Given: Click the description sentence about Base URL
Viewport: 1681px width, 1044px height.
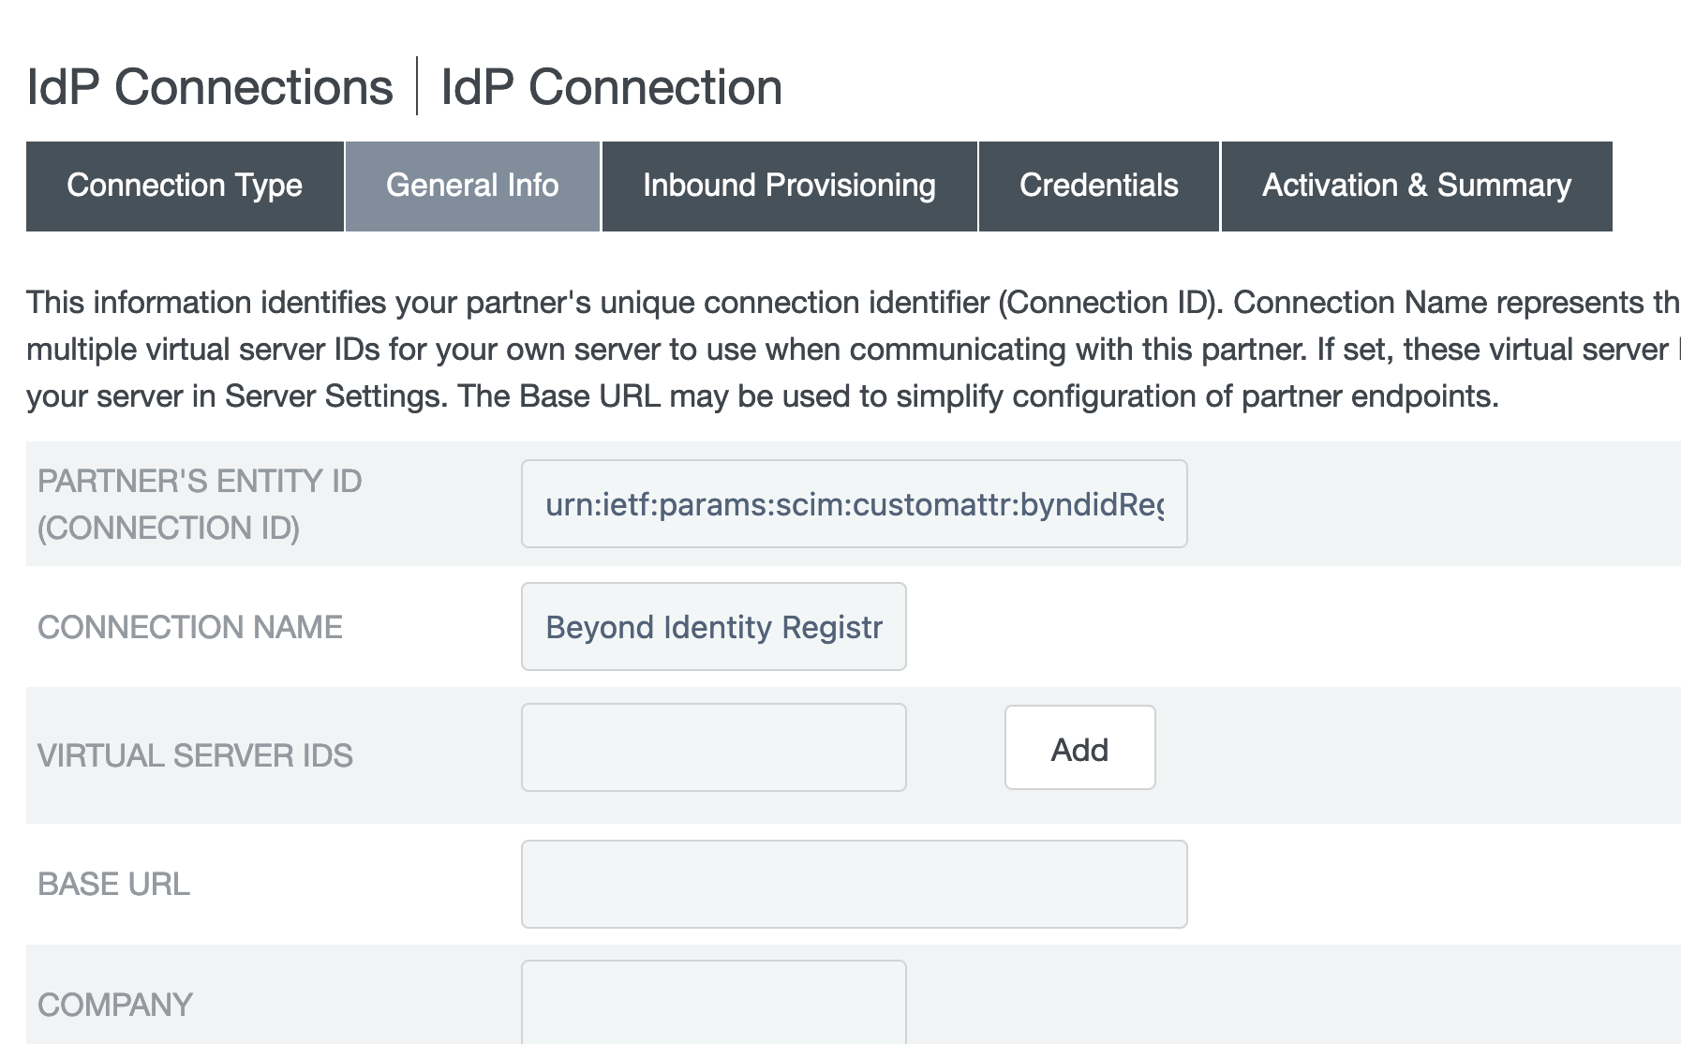Looking at the screenshot, I should pyautogui.click(x=978, y=396).
